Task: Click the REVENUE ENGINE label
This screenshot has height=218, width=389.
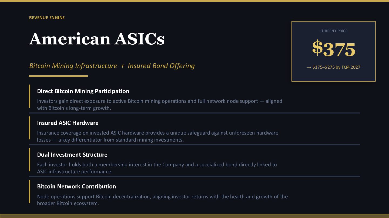Action: click(x=47, y=18)
